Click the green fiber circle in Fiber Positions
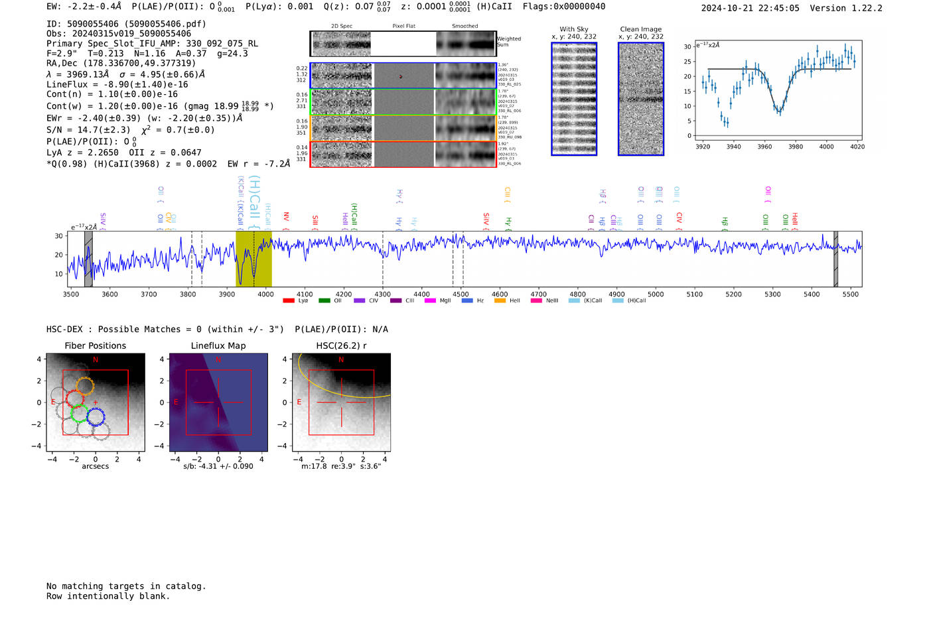Screen dimensions: 929x632 click(79, 414)
